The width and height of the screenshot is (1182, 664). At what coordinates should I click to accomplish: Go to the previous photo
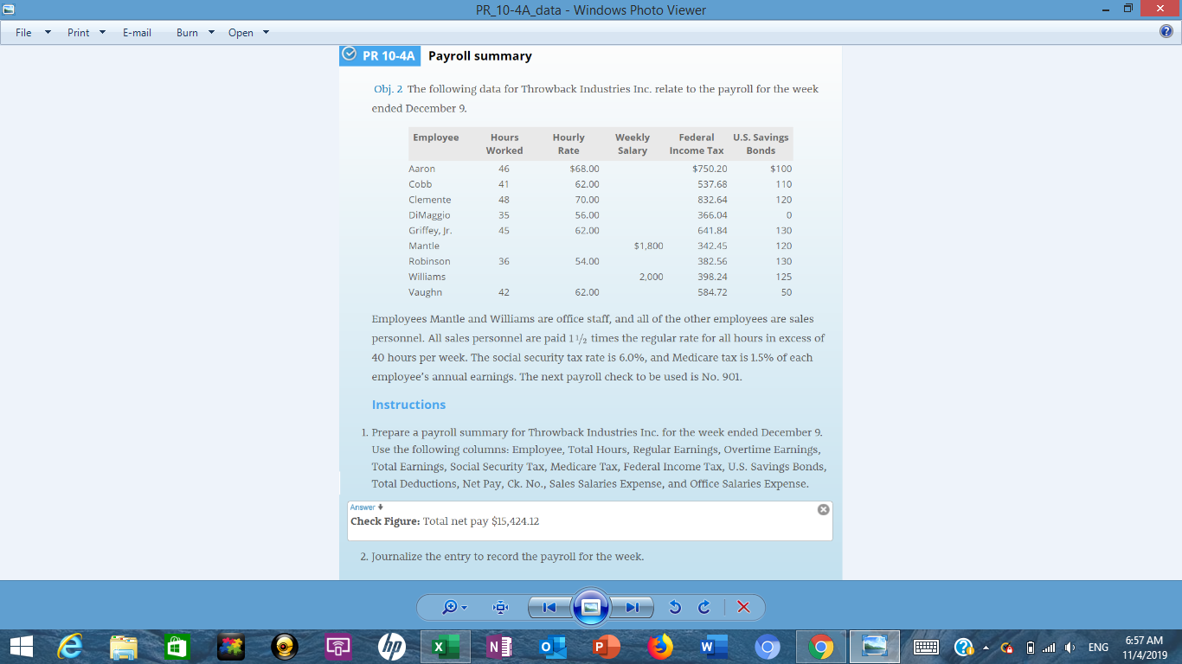pos(549,608)
